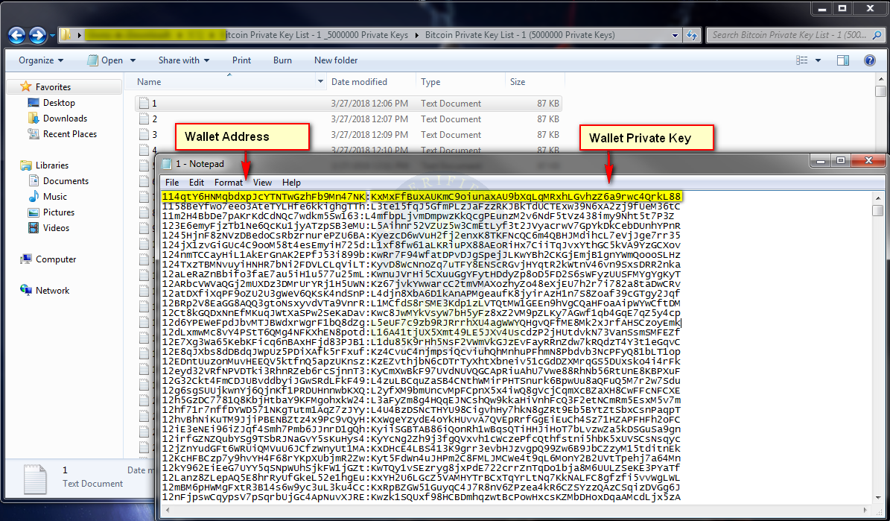Image resolution: width=890 pixels, height=521 pixels.
Task: Open the recent pages dropdown arrow
Action: point(53,36)
